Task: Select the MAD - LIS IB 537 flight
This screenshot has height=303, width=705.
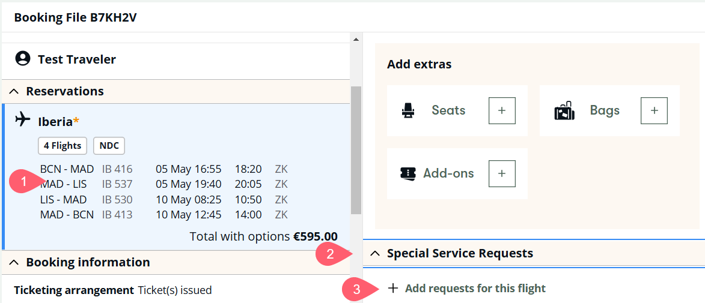Action: click(87, 184)
